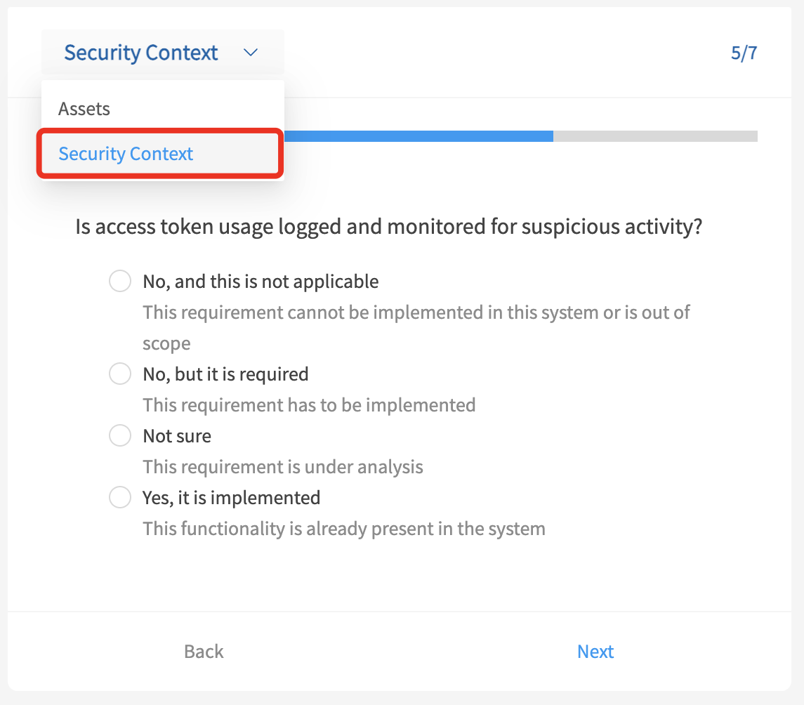Click 'This requirement has to be implemented' description
This screenshot has height=705, width=804.
309,405
